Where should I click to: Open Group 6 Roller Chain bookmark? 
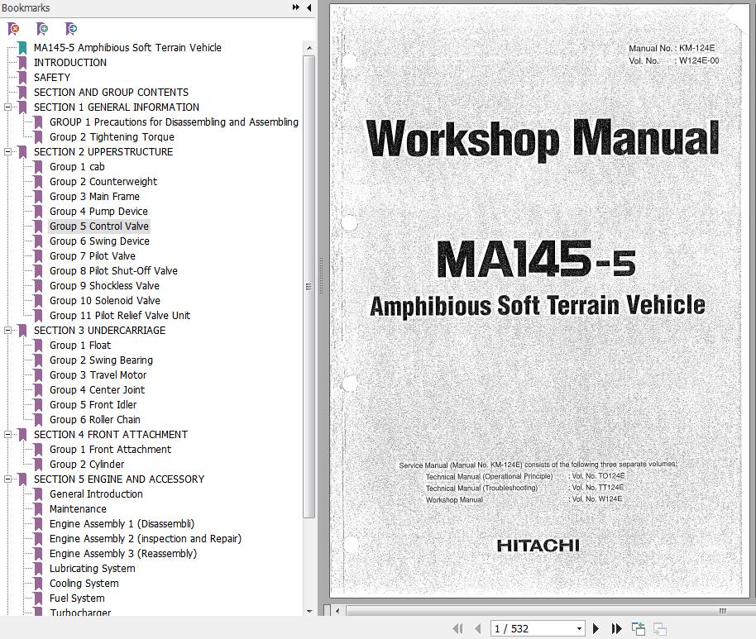coord(94,420)
